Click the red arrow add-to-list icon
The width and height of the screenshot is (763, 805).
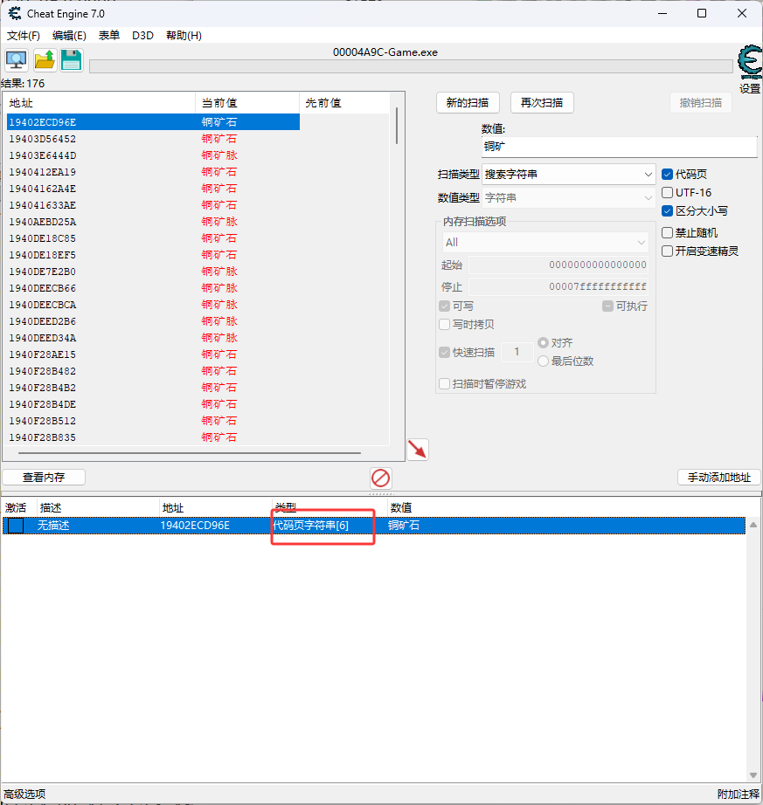tap(418, 450)
